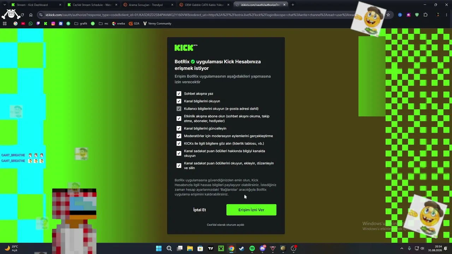Cancel with the 'İptal Et' button
This screenshot has height=254, width=452.
(x=200, y=210)
